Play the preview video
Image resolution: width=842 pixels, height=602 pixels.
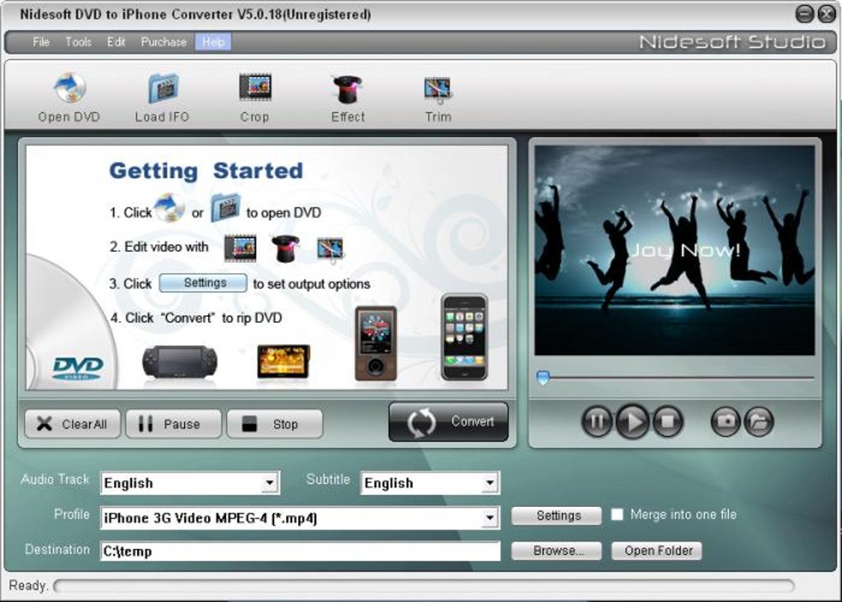tap(632, 421)
